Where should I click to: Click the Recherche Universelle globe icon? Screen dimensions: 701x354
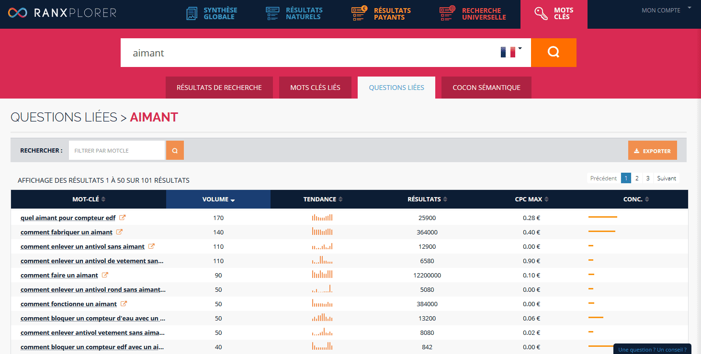coord(447,13)
